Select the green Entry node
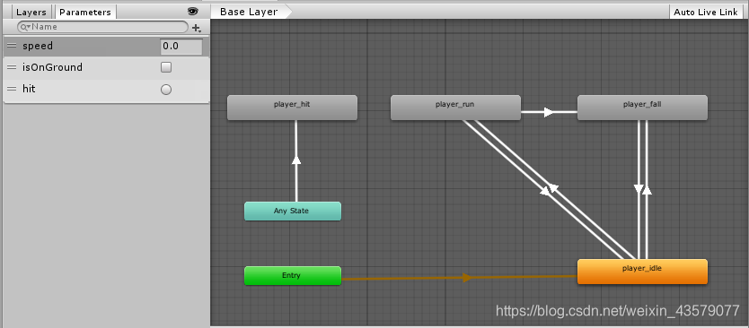 (x=293, y=275)
